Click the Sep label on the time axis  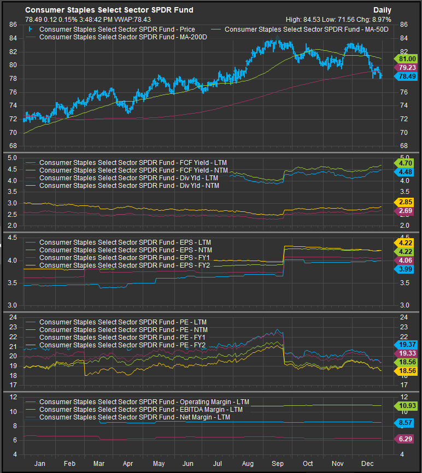[x=277, y=464]
